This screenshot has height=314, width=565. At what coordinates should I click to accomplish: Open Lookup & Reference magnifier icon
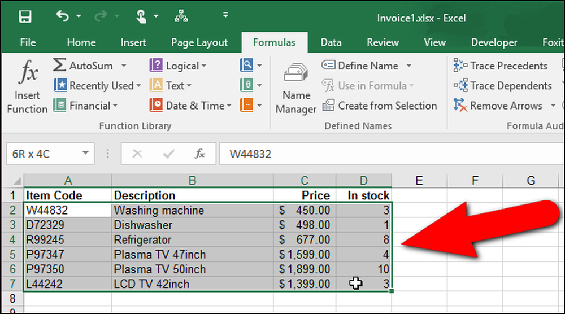(246, 65)
